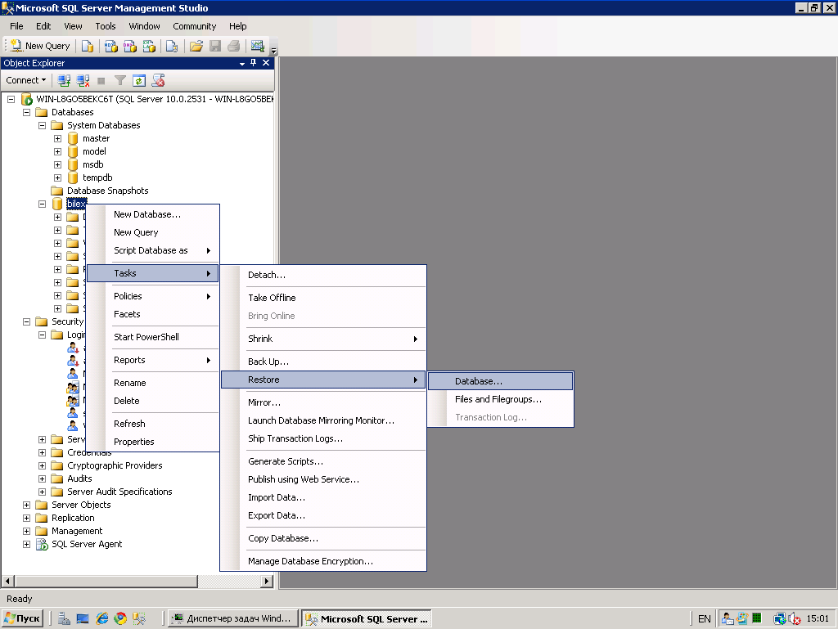Choose Copy Database... from Tasks
838x629 pixels.
pyautogui.click(x=323, y=538)
